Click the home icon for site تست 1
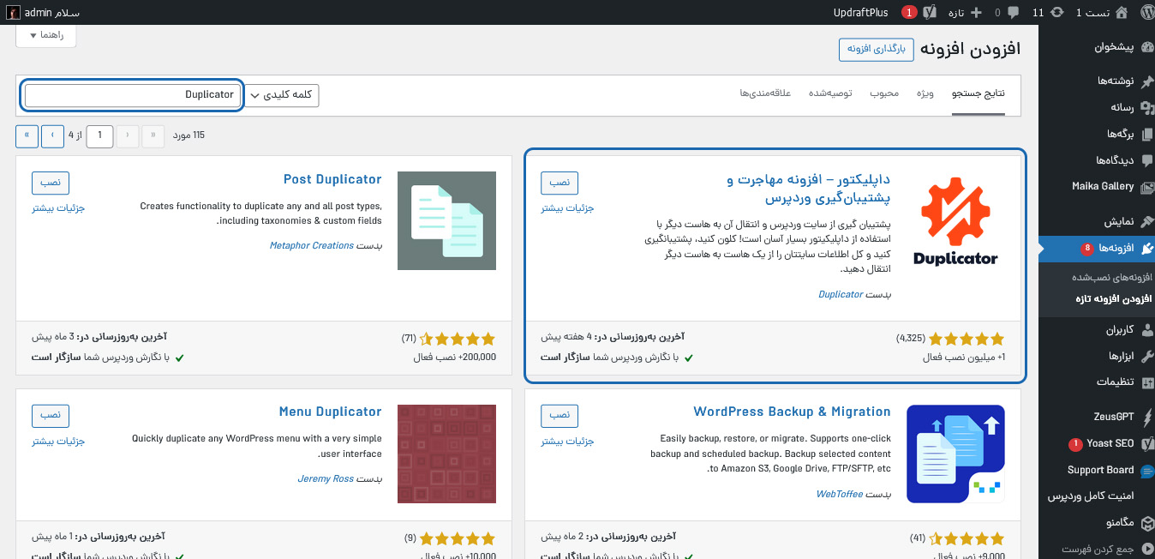The height and width of the screenshot is (559, 1155). pyautogui.click(x=1121, y=12)
